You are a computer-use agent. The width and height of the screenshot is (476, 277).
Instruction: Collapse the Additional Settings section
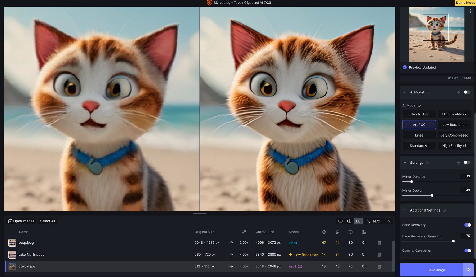click(404, 210)
